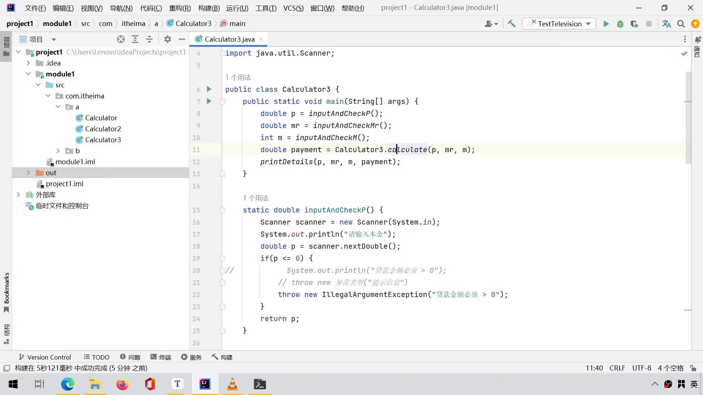Open the translate tool icon
Viewport: 703px width, 395px height.
(666, 24)
